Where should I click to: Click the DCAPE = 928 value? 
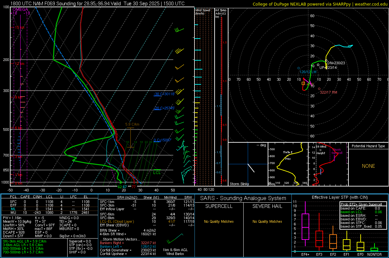coord(14,232)
